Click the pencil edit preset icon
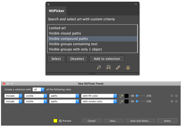This screenshot has height=128, width=182. click(x=118, y=67)
